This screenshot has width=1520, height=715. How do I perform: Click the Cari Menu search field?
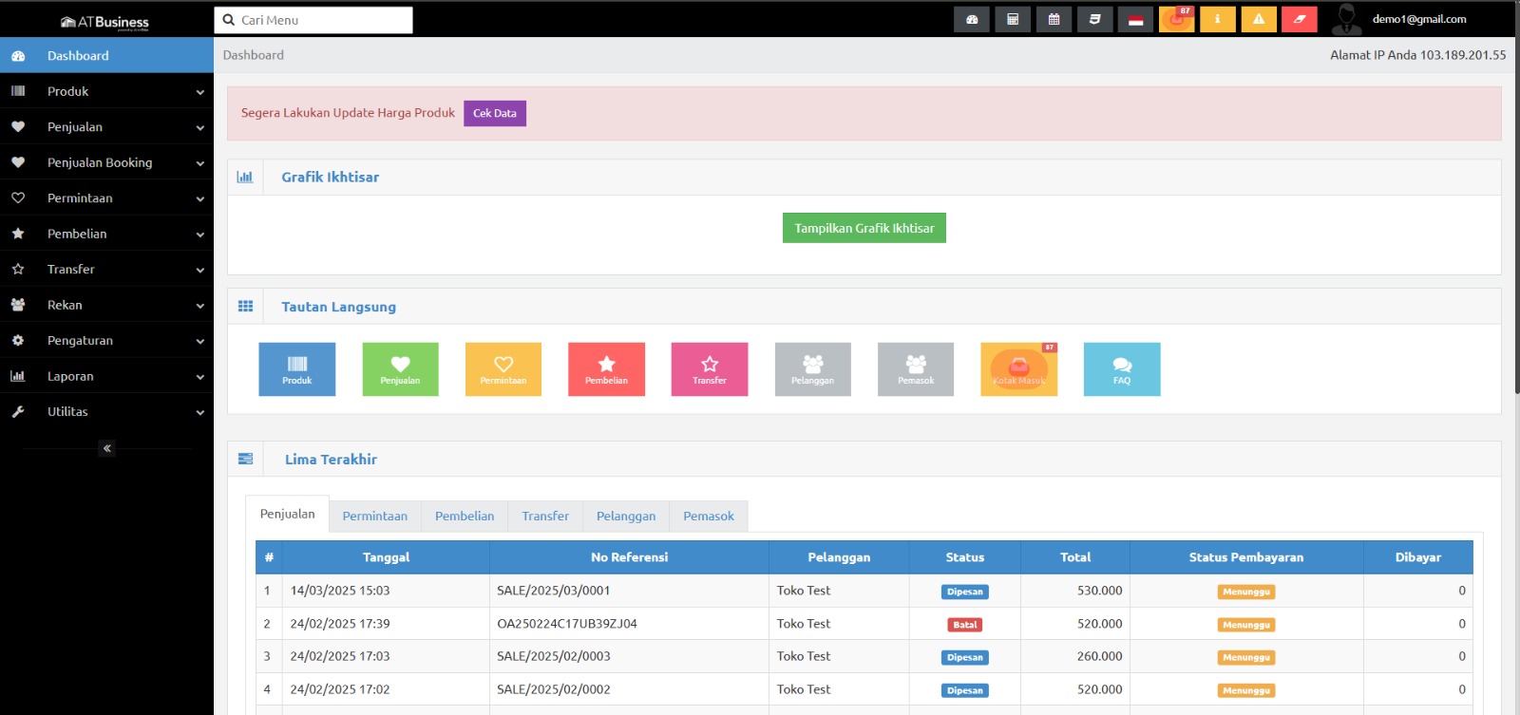[x=313, y=20]
